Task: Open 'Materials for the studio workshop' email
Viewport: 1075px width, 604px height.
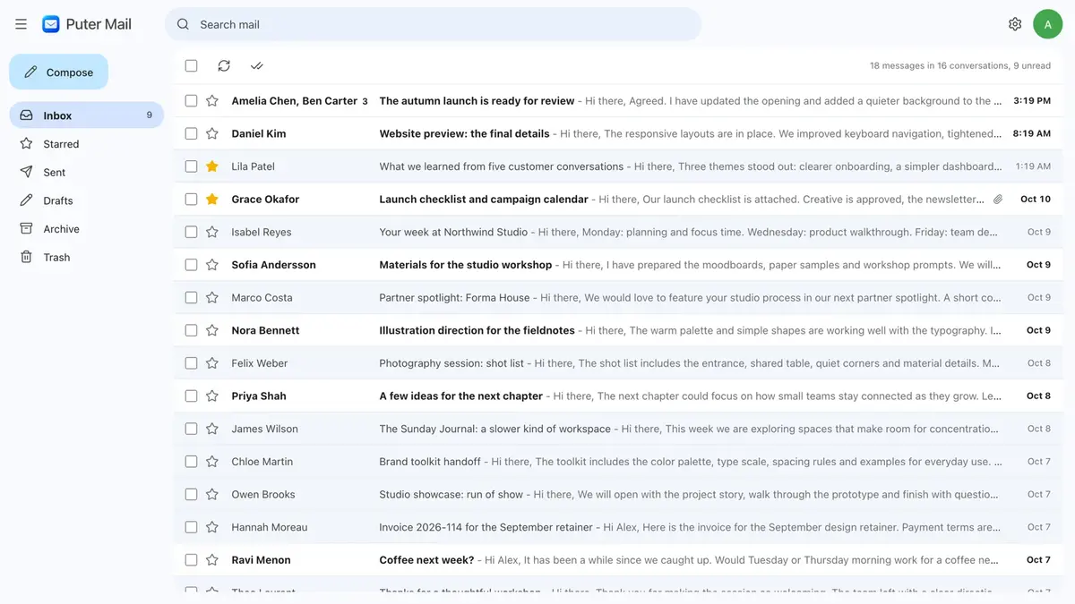Action: [x=618, y=265]
